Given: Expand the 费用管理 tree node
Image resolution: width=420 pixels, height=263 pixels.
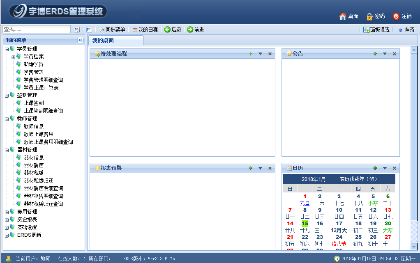Looking at the screenshot, I should (x=7, y=213).
